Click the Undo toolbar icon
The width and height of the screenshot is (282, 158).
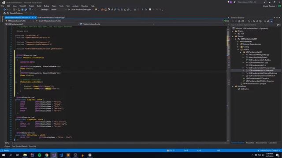coord(30,10)
